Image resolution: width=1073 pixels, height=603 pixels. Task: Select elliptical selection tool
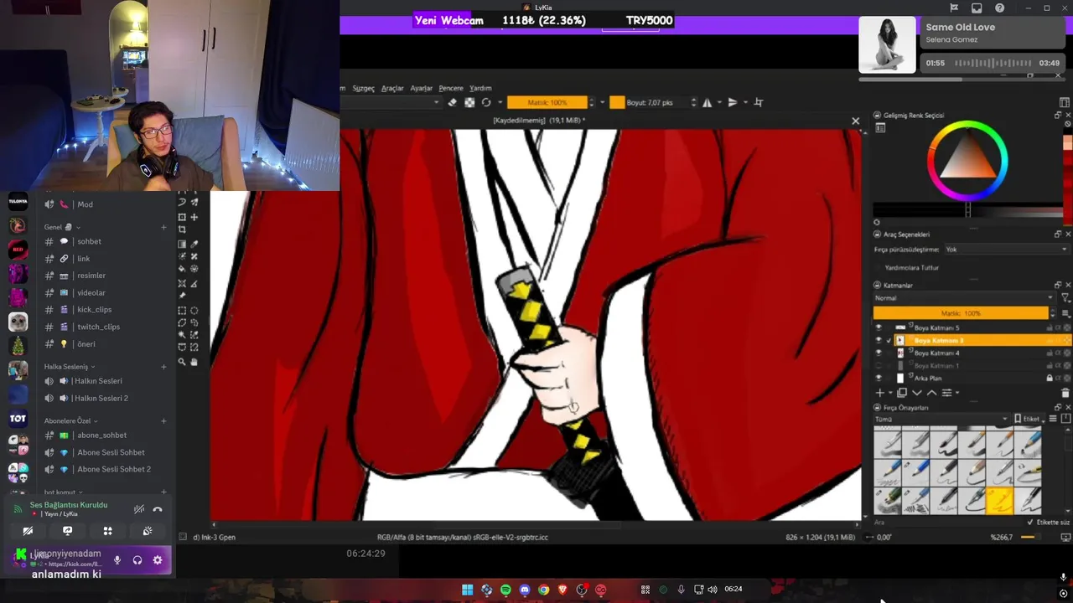click(x=194, y=310)
